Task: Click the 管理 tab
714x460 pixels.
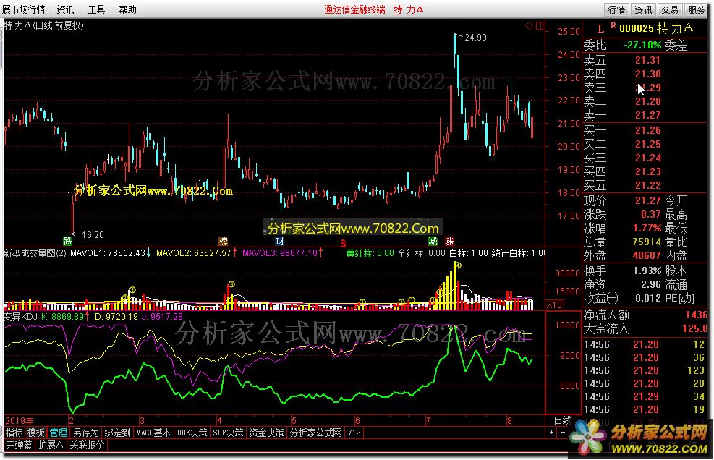Action: 59,433
